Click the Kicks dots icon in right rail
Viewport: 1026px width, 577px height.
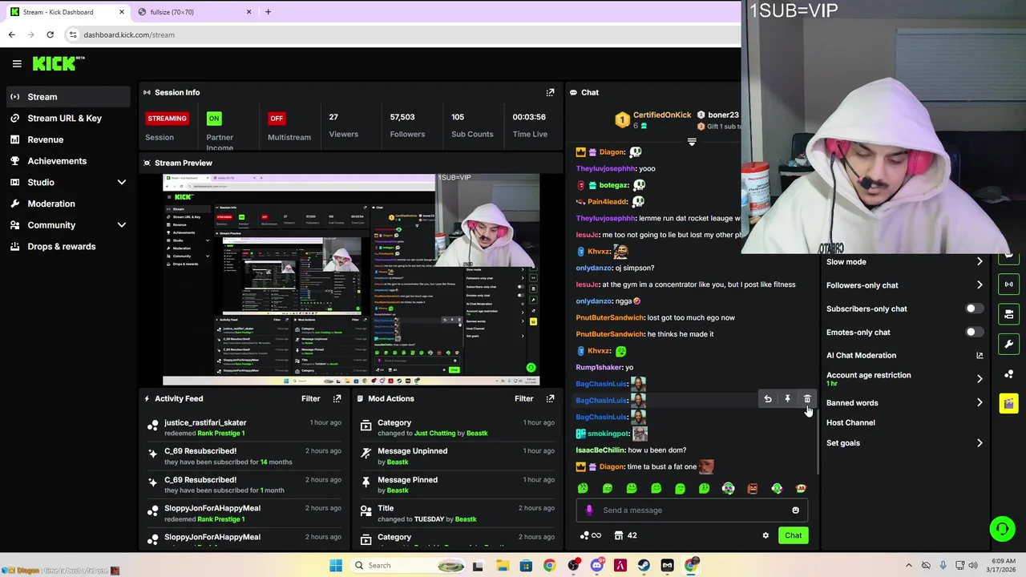coord(1008,373)
